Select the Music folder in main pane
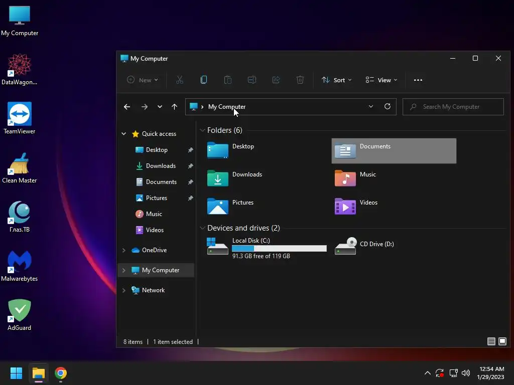Viewport: 514px width, 385px height. (355, 178)
